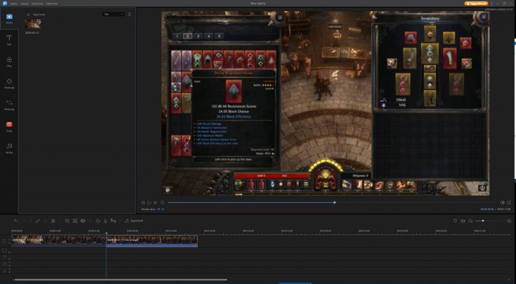
Task: Click the stop button under preview
Action: pyautogui.click(x=162, y=203)
